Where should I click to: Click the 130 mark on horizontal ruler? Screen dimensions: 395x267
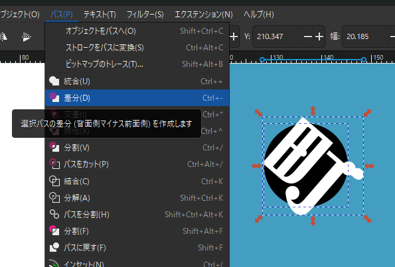pyautogui.click(x=277, y=58)
